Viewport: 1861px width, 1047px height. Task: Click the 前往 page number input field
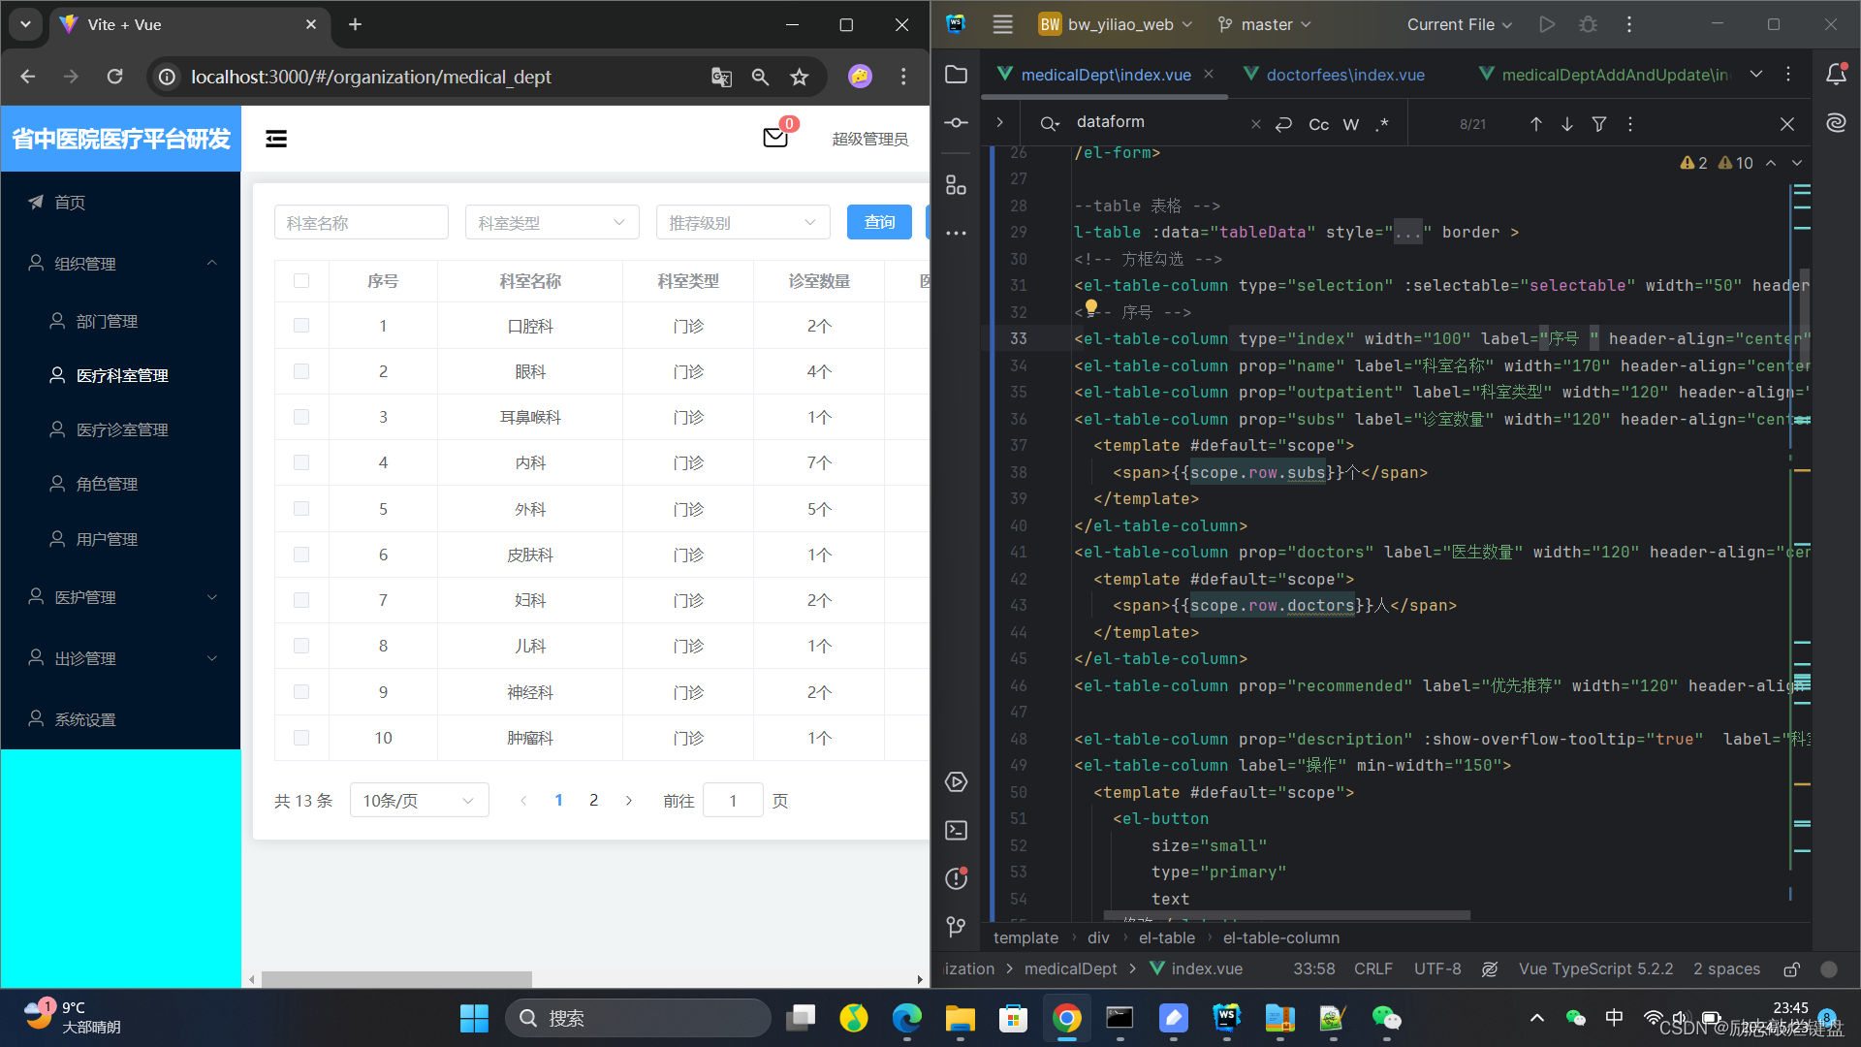(733, 800)
